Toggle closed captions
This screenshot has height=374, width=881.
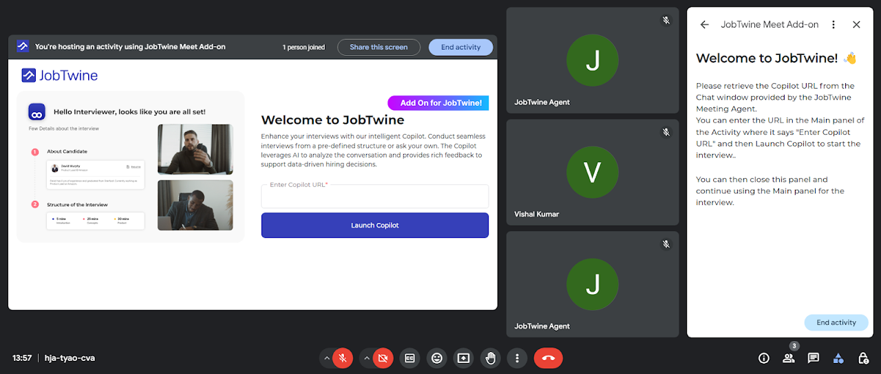[x=410, y=358]
